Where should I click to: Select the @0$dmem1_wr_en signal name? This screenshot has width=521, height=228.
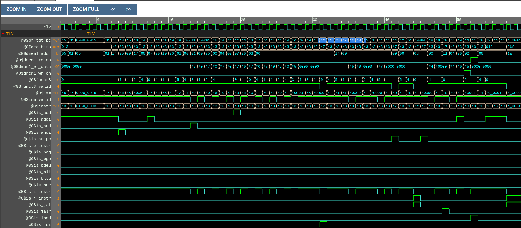(33, 73)
